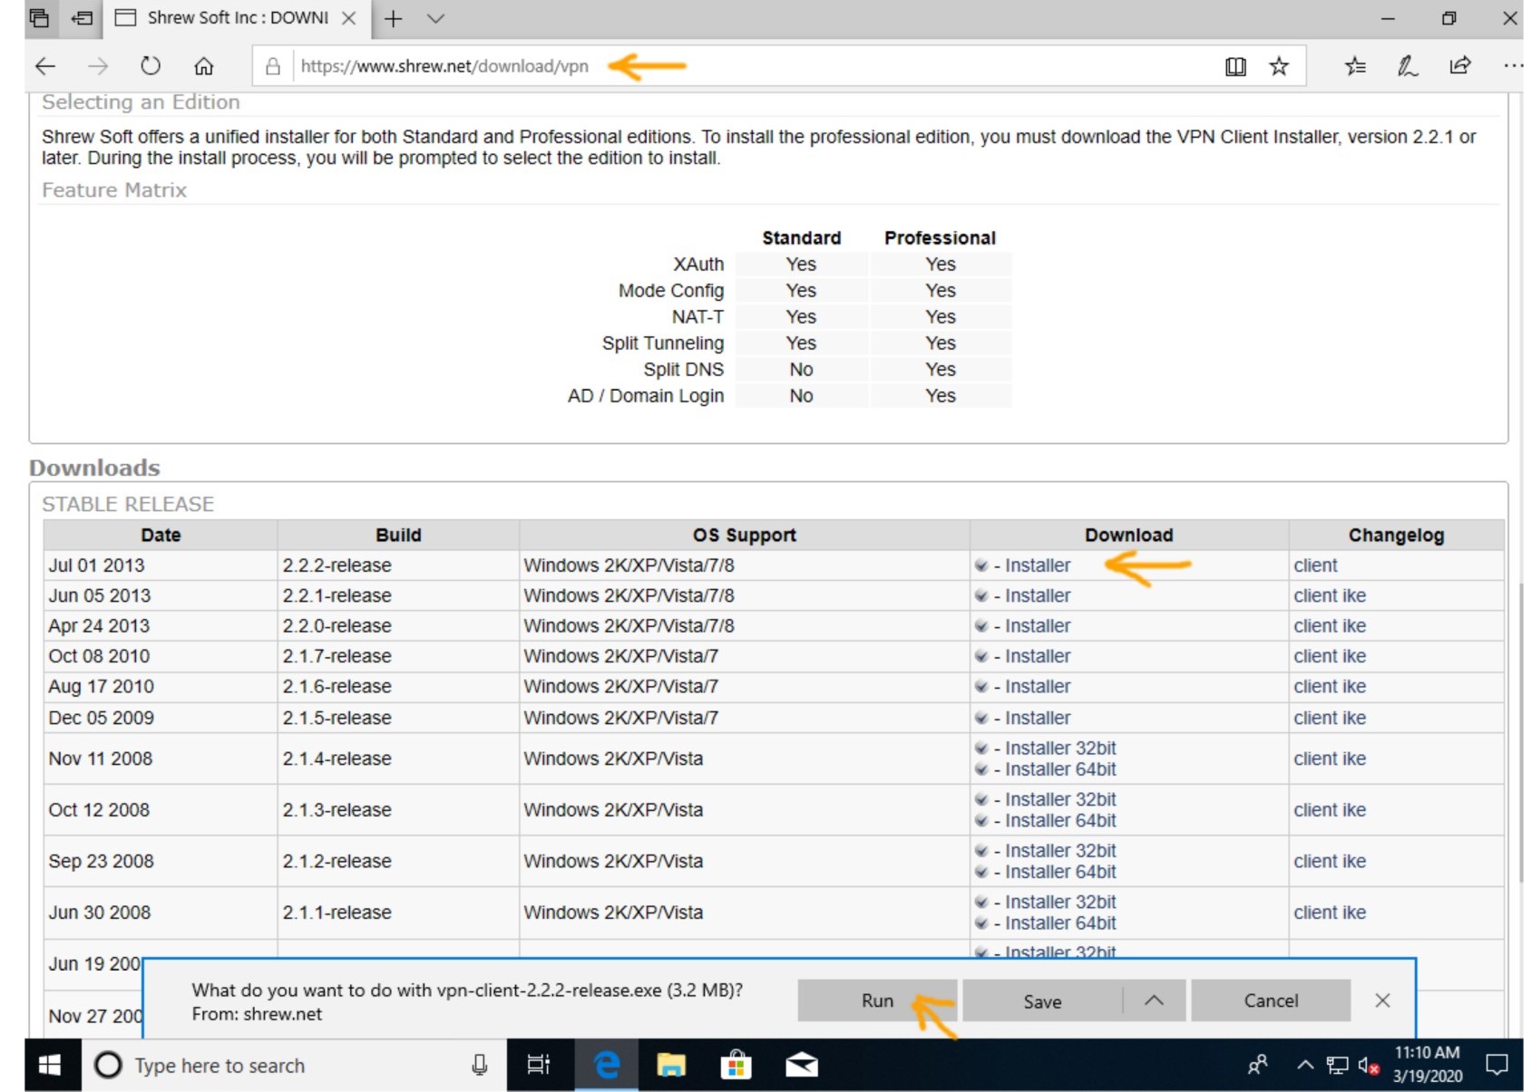The width and height of the screenshot is (1531, 1092).
Task: Download 2.2.1-release Installer
Action: [1037, 595]
